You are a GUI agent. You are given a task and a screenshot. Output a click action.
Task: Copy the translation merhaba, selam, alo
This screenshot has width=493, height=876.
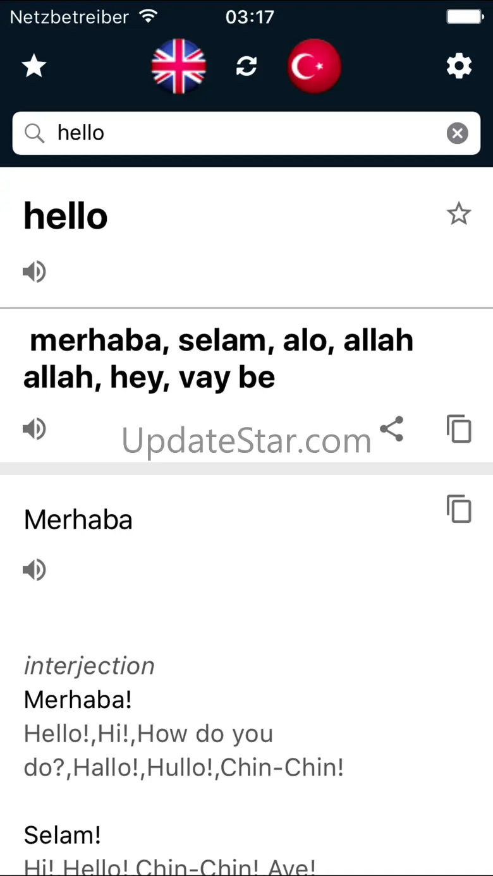tap(459, 429)
